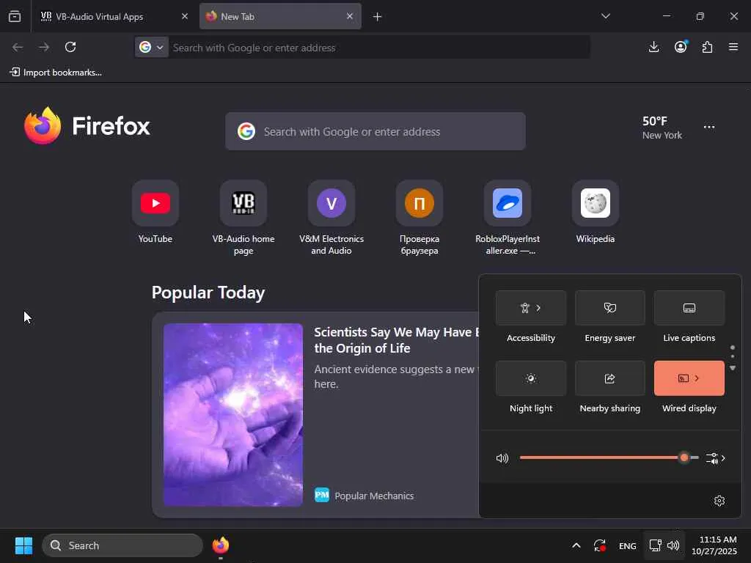List all tabs with the dropdown arrow
Screen dimensions: 751x563
(605, 16)
